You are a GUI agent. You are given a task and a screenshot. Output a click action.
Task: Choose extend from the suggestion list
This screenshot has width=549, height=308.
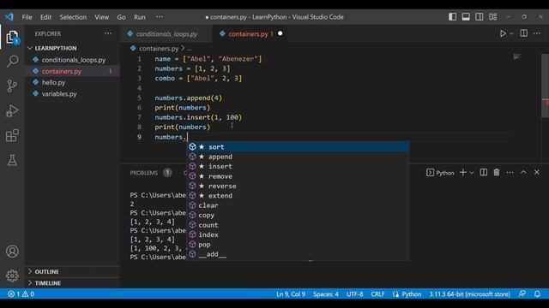(x=299, y=196)
